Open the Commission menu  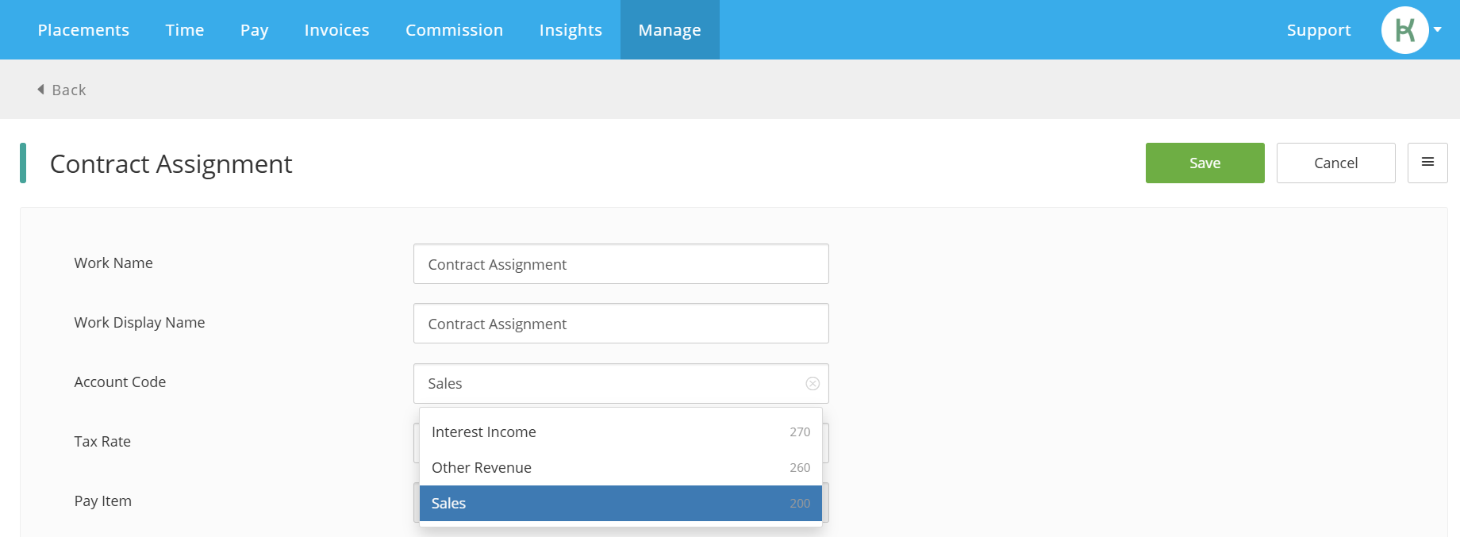tap(455, 30)
